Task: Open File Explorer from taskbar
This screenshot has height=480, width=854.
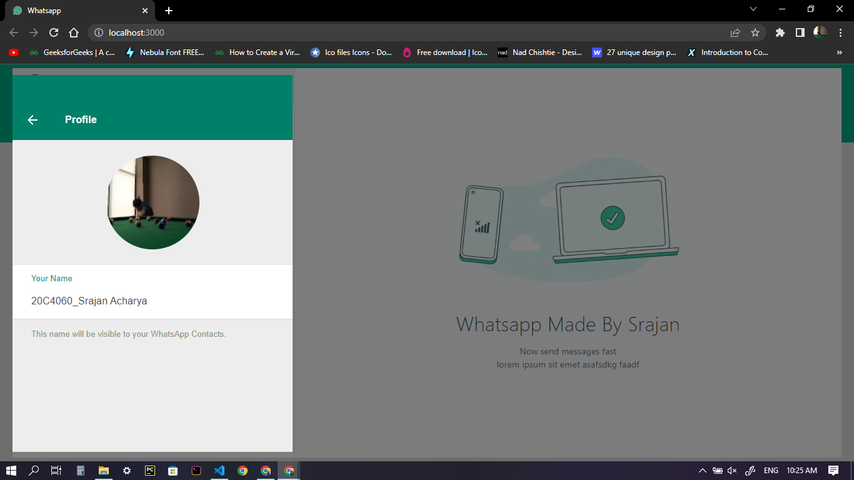Action: click(104, 471)
